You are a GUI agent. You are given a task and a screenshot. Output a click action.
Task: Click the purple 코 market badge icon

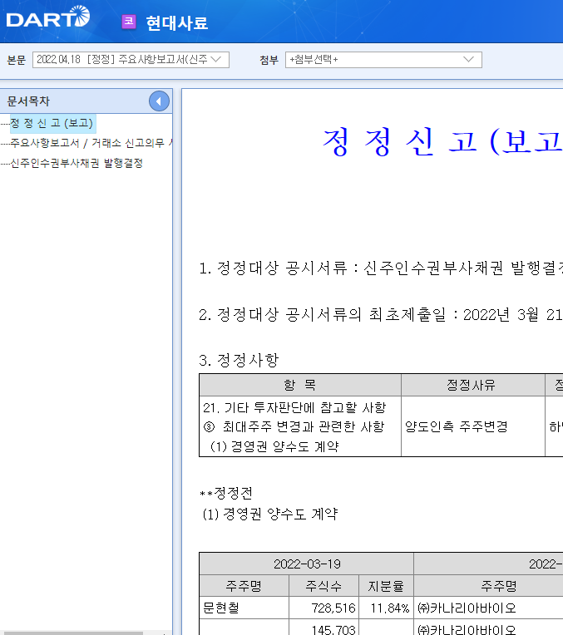pos(129,22)
